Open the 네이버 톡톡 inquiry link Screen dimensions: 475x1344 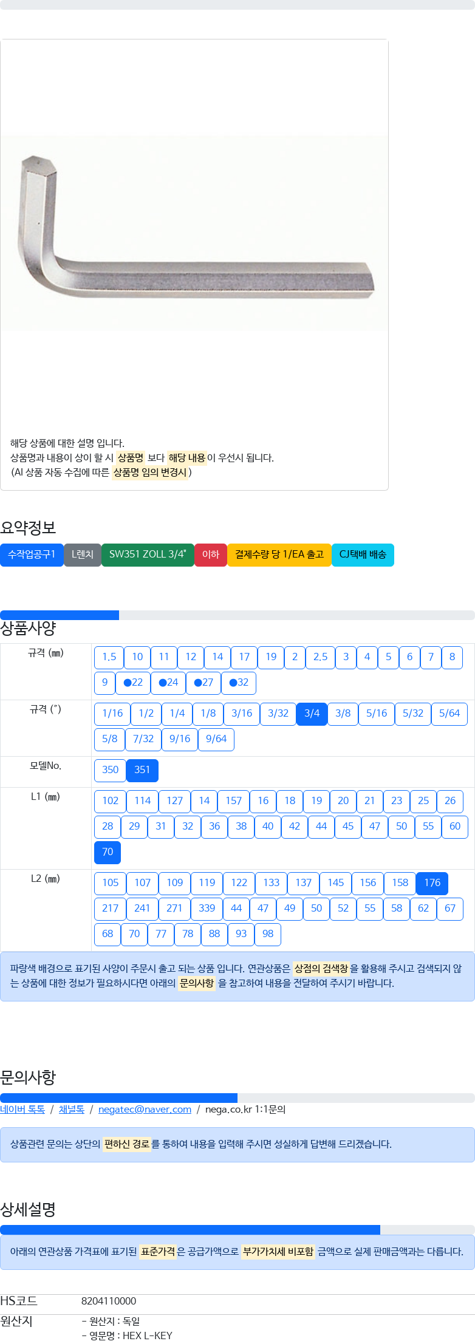(22, 1109)
